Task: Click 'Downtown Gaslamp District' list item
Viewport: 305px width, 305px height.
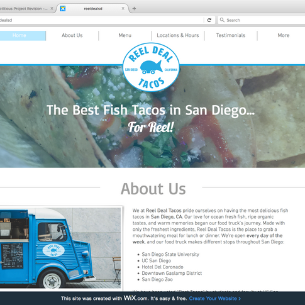Action: point(172,274)
